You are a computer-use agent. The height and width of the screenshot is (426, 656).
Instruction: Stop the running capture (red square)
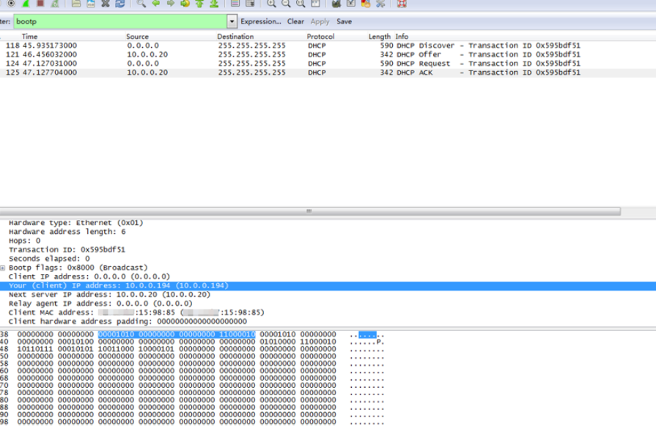[x=40, y=4]
